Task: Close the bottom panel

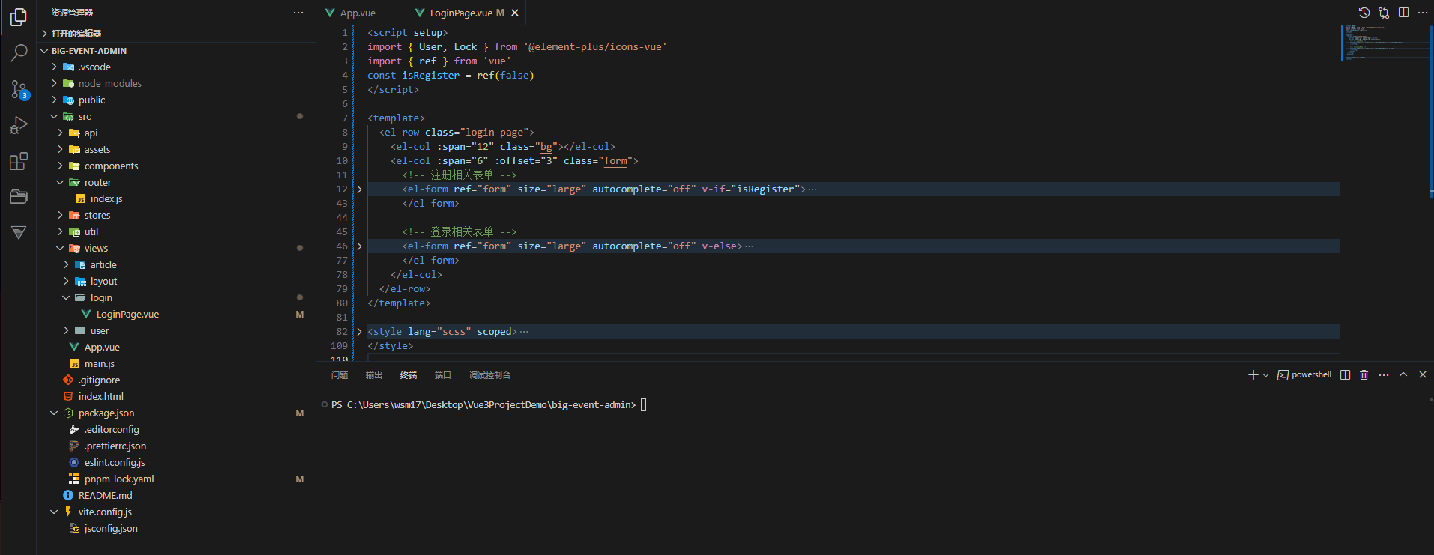Action: [x=1423, y=374]
